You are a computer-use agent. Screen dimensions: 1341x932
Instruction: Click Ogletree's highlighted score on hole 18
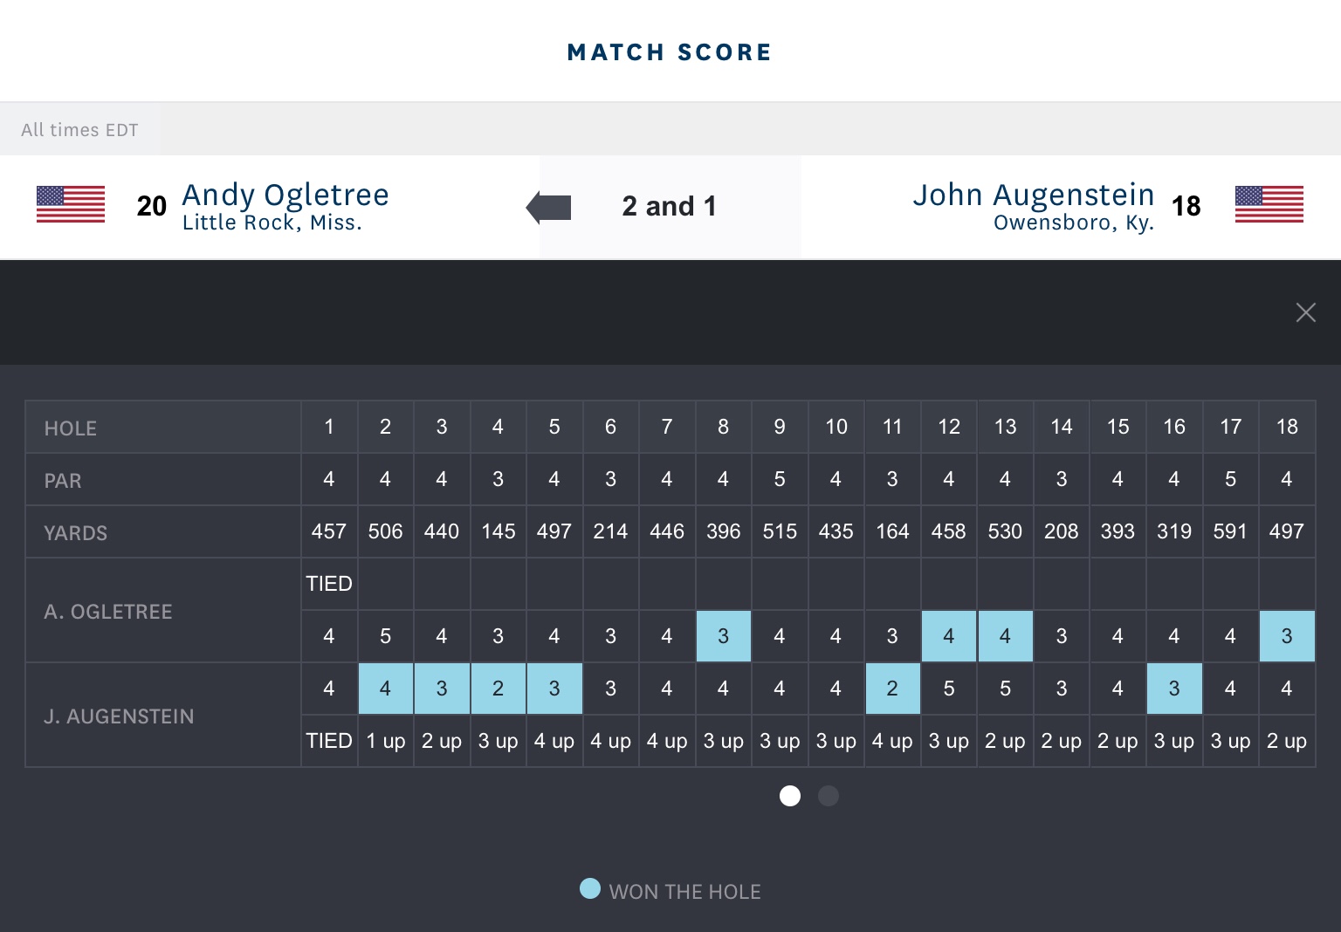coord(1287,636)
